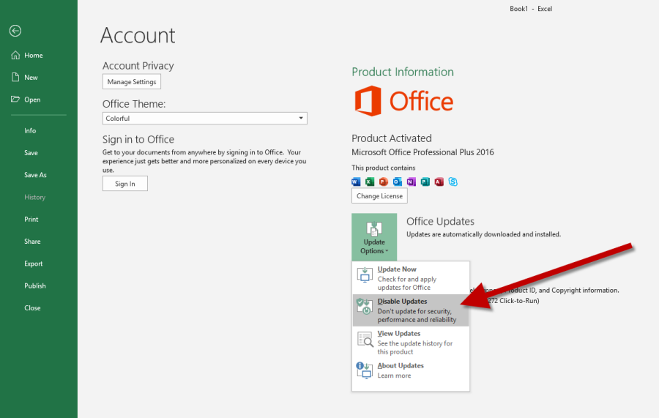This screenshot has height=418, width=659.
Task: Click the Manage Settings button
Action: (132, 81)
